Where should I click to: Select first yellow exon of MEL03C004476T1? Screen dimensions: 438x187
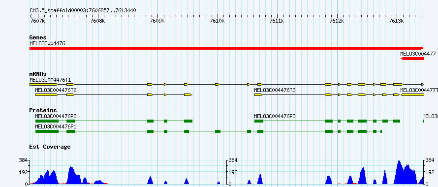(43, 84)
